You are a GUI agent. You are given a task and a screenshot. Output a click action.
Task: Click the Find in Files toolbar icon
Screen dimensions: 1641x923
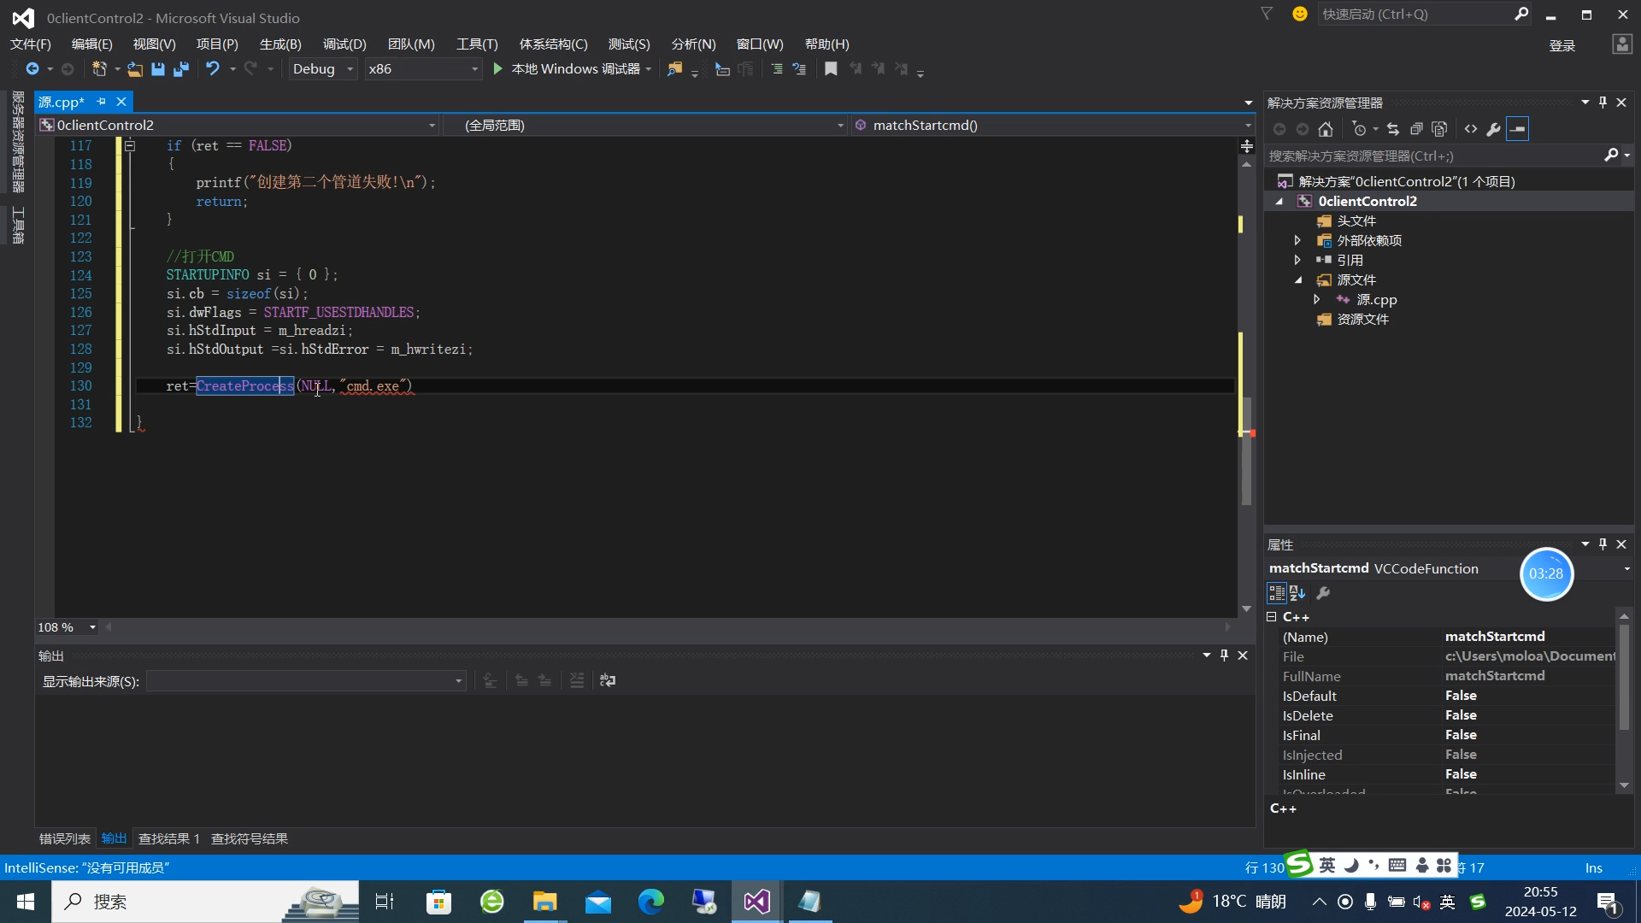tap(675, 69)
